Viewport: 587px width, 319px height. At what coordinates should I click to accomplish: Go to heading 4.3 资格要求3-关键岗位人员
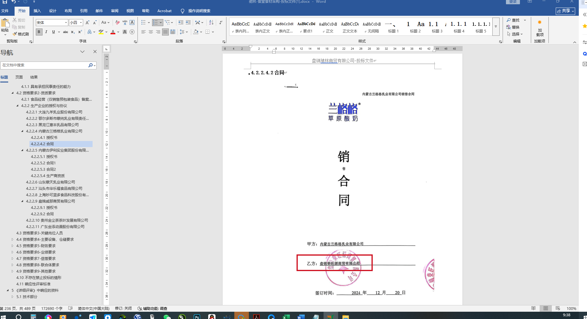[39, 233]
